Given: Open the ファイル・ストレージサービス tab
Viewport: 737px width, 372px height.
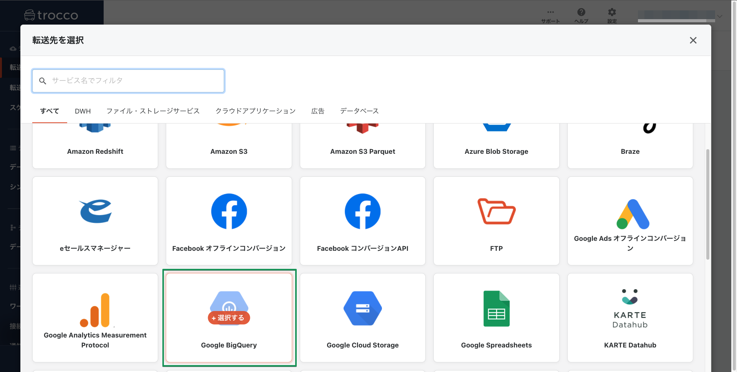Looking at the screenshot, I should [x=153, y=111].
